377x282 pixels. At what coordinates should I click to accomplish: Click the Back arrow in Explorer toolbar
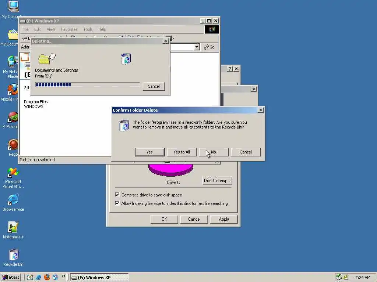tap(25, 38)
